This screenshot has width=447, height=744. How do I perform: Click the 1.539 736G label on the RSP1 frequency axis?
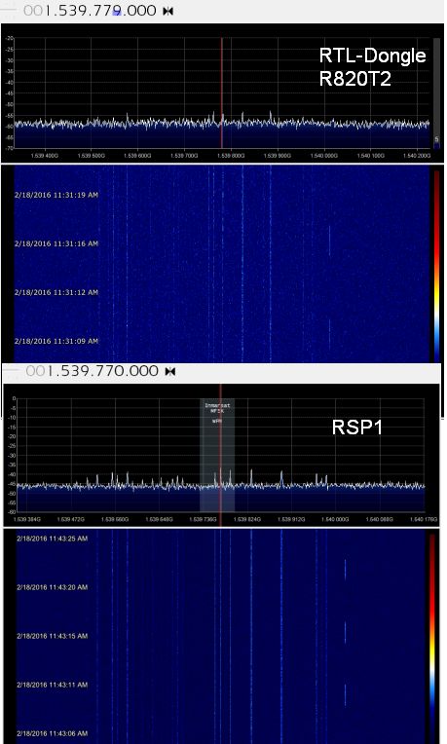(x=203, y=520)
